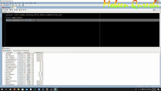Select the Hartstein cell in results

point(11,81)
